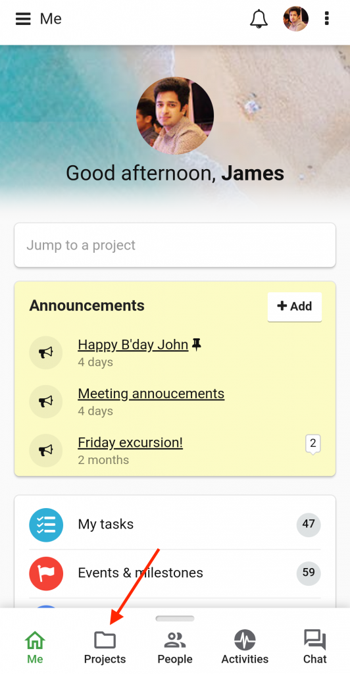The image size is (350, 674).
Task: Click the small profile avatar in header
Action: 296,19
